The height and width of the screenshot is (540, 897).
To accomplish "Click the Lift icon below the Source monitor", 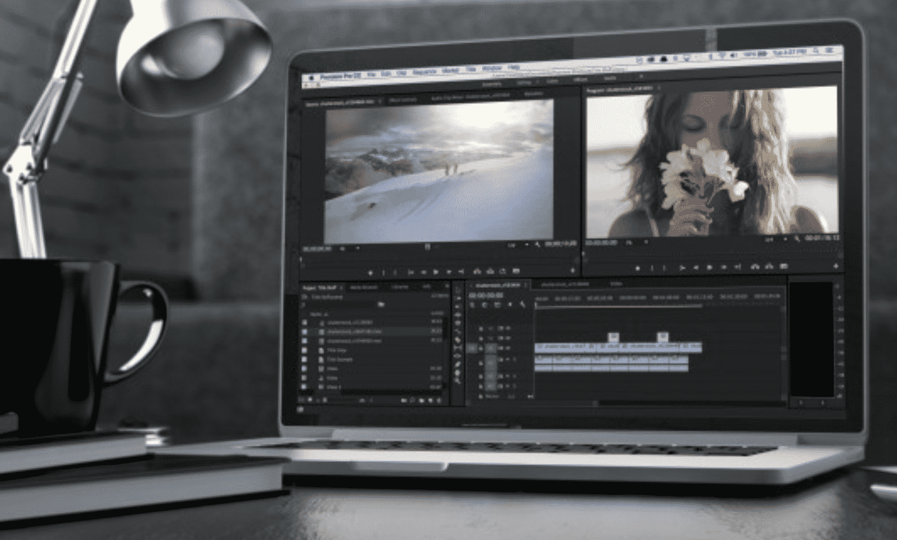I will coord(477,271).
